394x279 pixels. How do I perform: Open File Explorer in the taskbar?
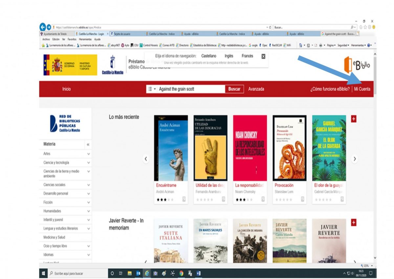pos(130,273)
